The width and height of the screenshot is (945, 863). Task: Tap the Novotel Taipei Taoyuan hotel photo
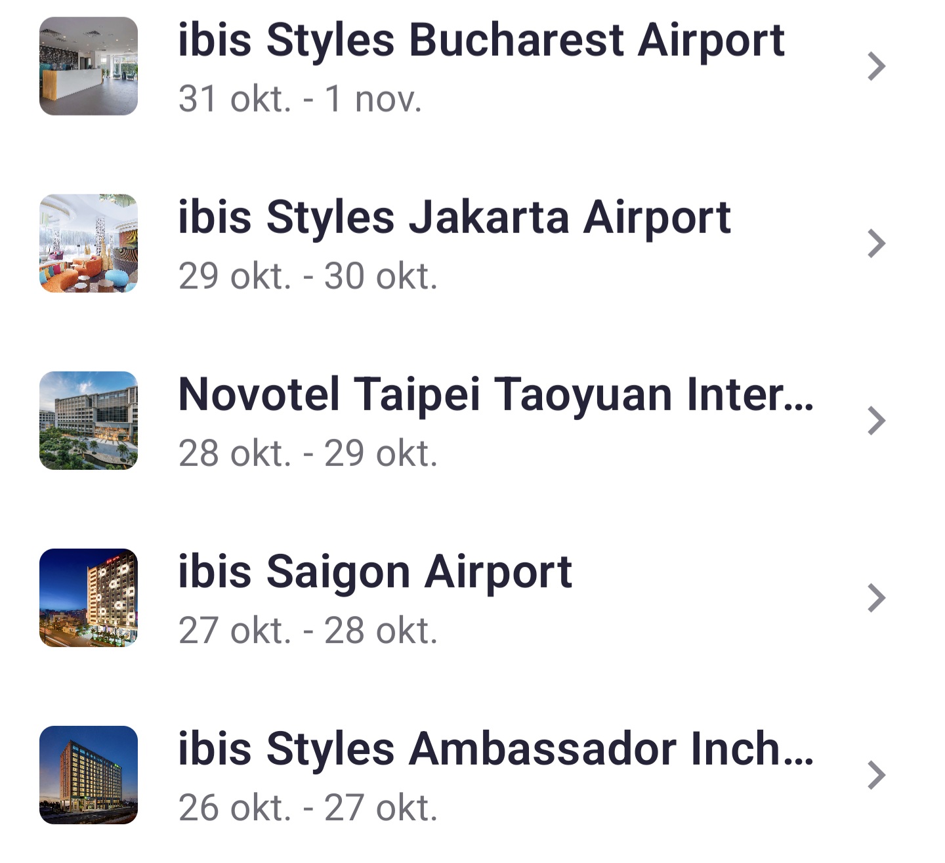[89, 421]
